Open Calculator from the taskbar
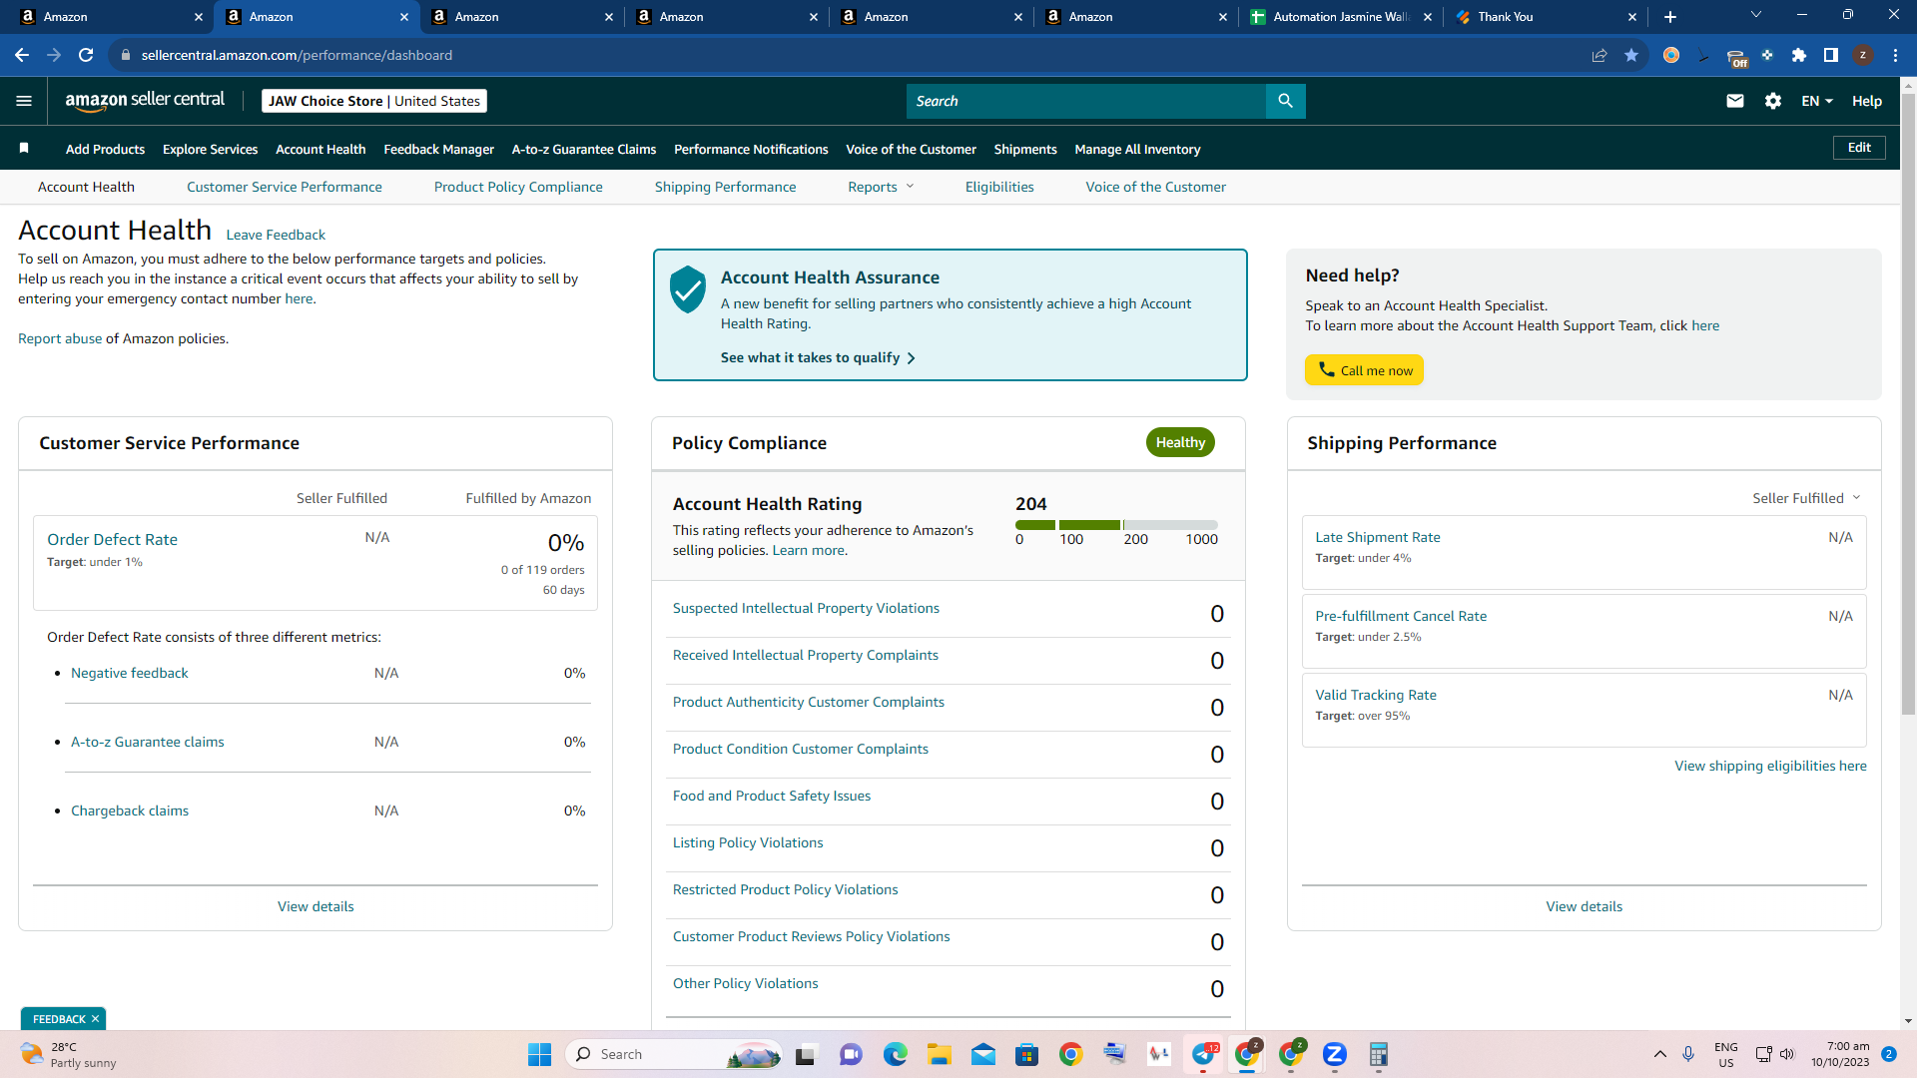Image resolution: width=1917 pixels, height=1078 pixels. point(1379,1054)
